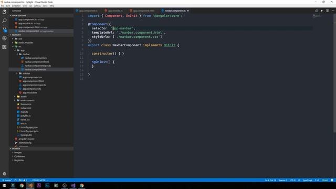Click the green Vim-like K icon on the taskbar
Screen dimensions: 336x189
tap(56, 185)
